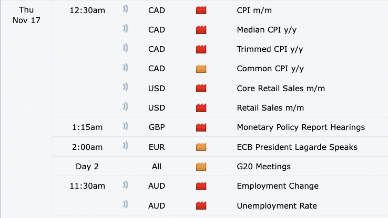Click the red impact icon for Unemployment Rate
Image resolution: width=388 pixels, height=218 pixels.
(201, 205)
